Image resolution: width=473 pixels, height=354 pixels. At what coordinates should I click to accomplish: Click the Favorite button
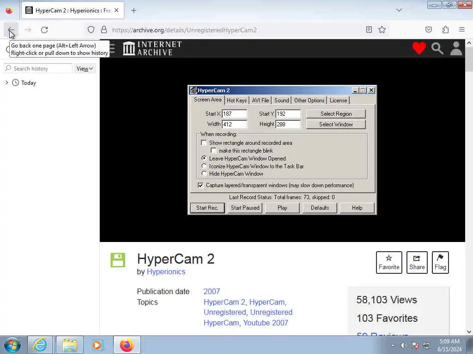[389, 262]
